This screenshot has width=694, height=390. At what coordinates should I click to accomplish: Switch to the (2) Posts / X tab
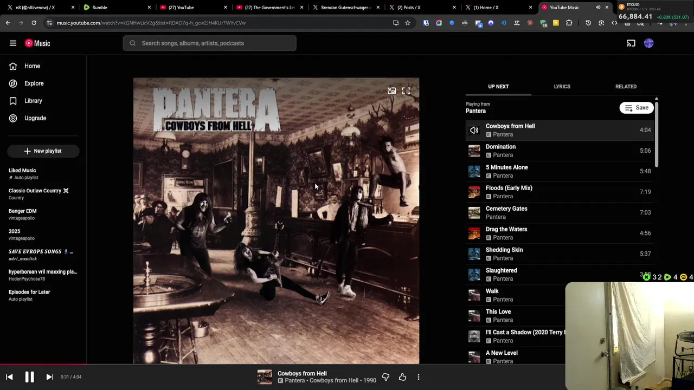click(422, 8)
